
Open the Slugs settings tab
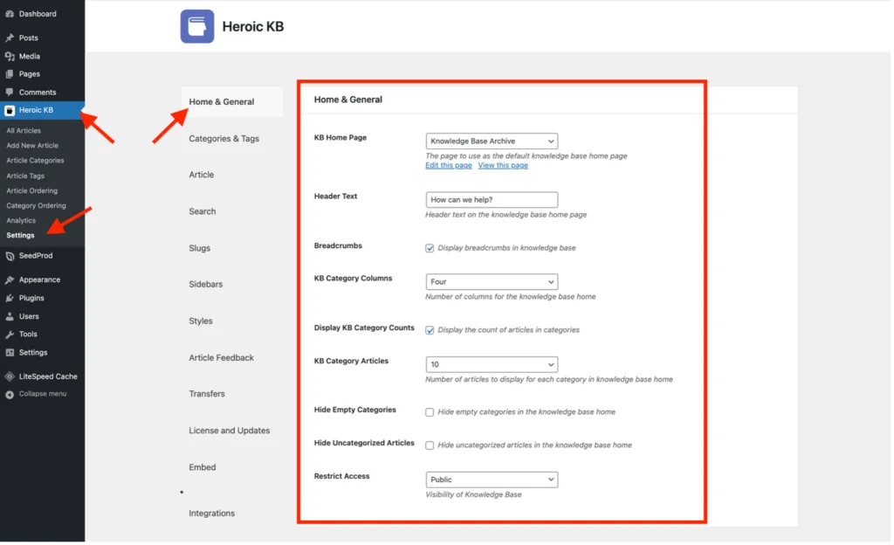(x=200, y=249)
